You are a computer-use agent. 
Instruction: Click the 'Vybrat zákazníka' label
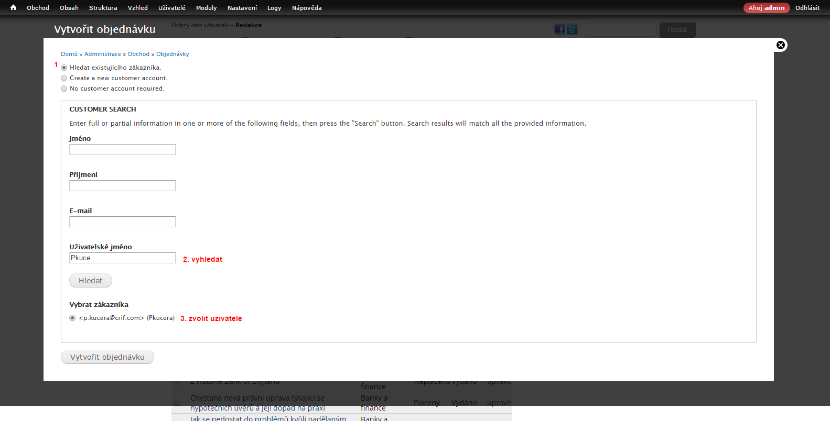99,305
